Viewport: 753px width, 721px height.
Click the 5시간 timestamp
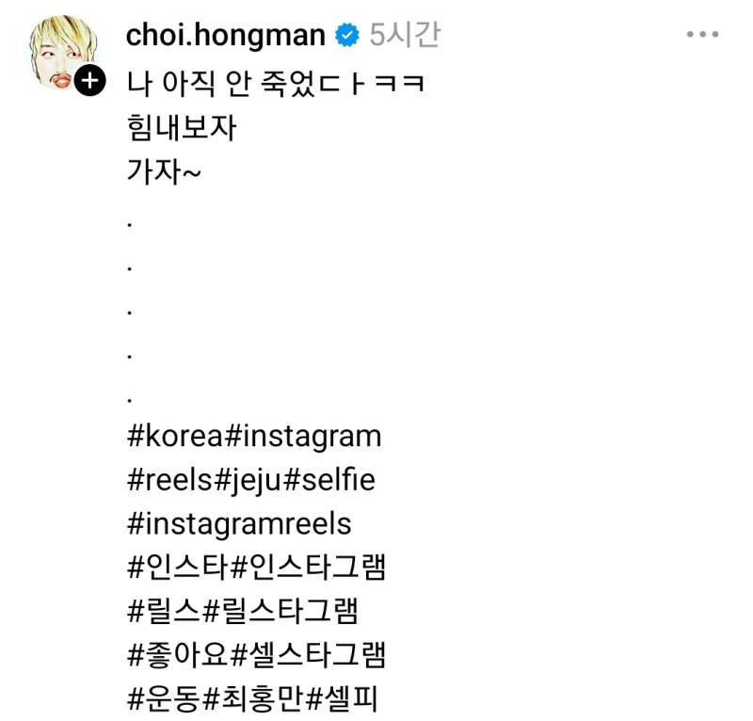click(405, 36)
